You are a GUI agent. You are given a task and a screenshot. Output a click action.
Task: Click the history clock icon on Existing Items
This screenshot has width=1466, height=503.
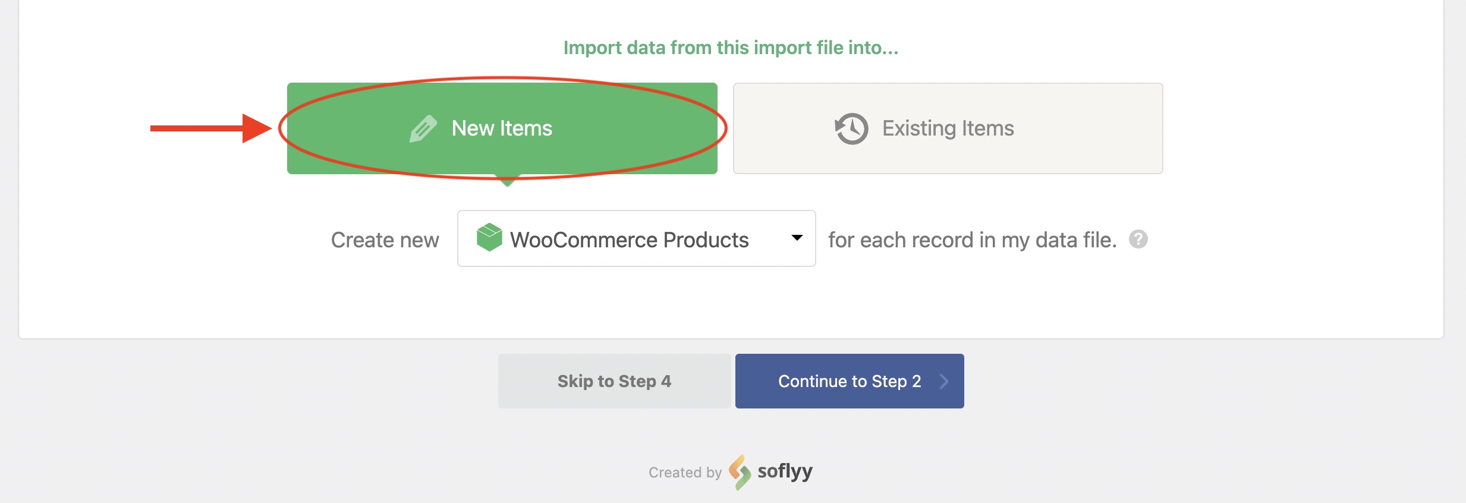[851, 128]
